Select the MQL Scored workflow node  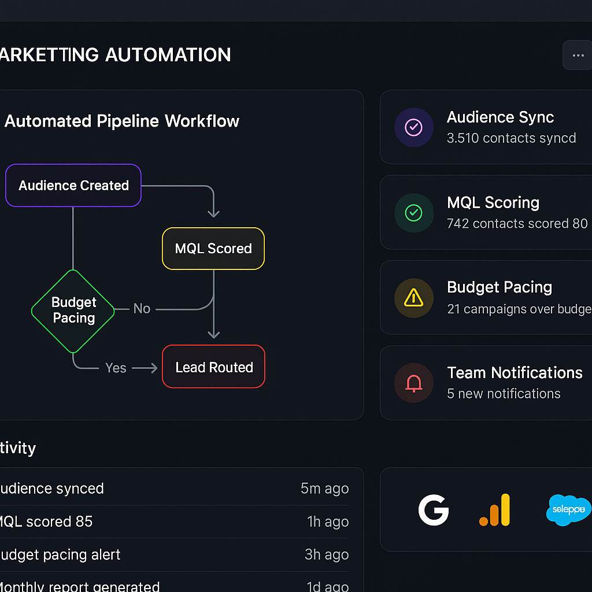[213, 249]
